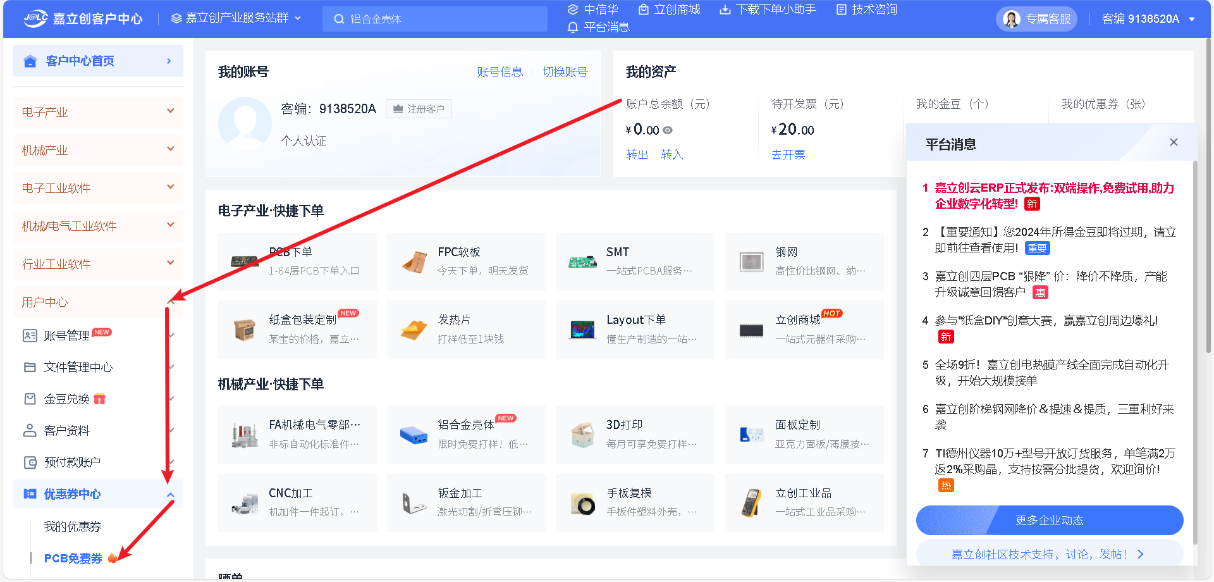Open the CNC加工 quick order card
1214x582 pixels.
298,503
